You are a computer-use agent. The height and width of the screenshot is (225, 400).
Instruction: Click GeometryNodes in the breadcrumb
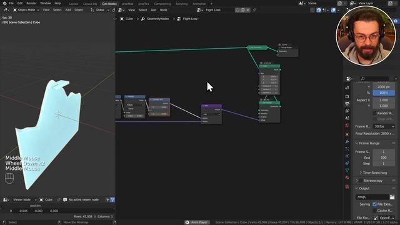click(157, 19)
